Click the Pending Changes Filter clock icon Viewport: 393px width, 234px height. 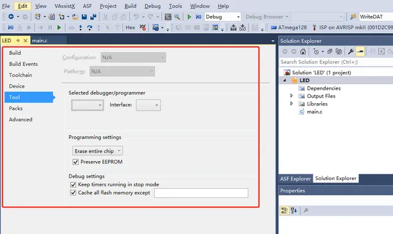(x=316, y=52)
